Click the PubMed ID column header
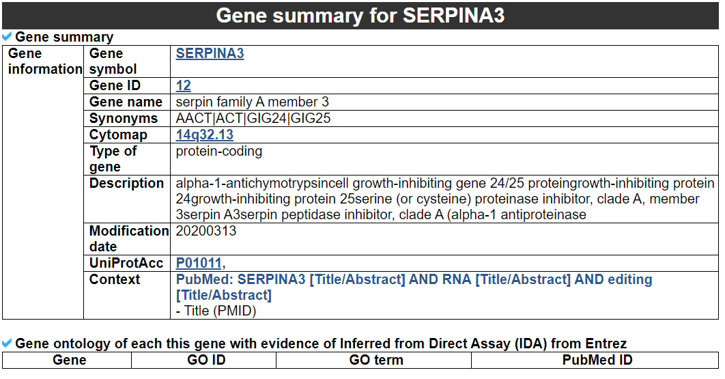 597,360
